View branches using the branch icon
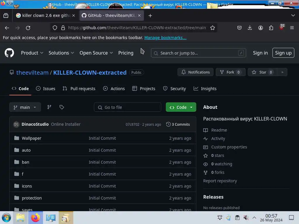 click(x=49, y=107)
